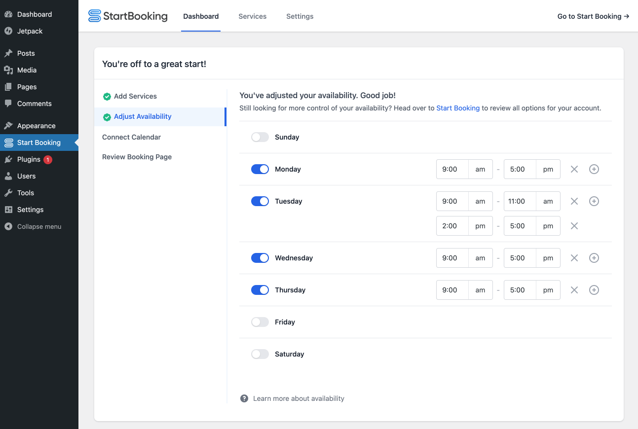Enable availability for Friday
The image size is (638, 429).
point(260,322)
